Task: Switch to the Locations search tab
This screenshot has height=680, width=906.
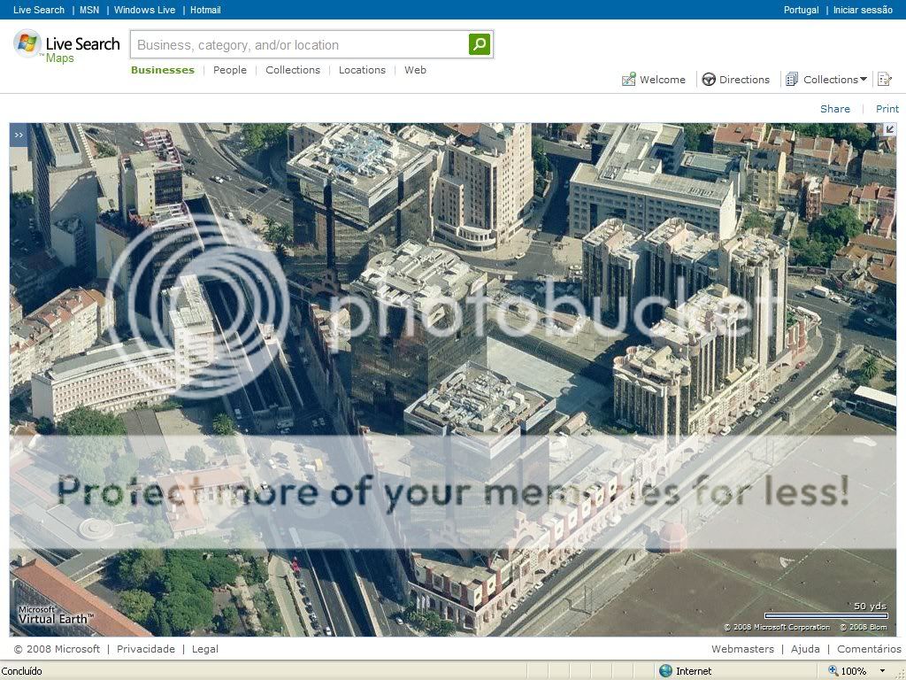Action: (x=362, y=70)
